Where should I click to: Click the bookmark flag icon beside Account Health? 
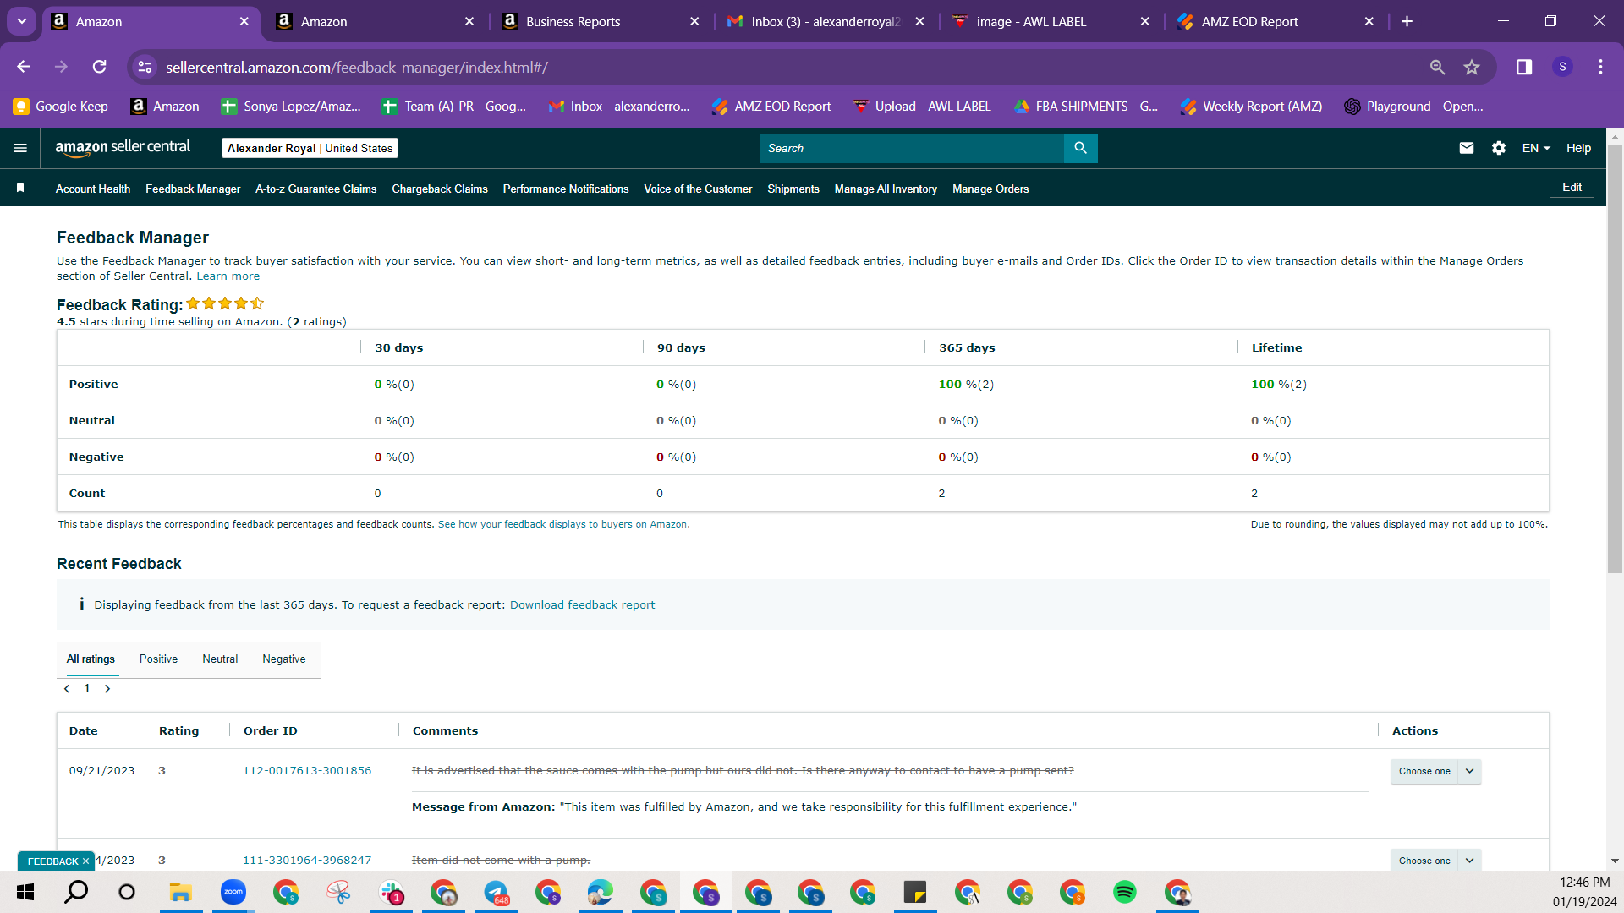(20, 188)
